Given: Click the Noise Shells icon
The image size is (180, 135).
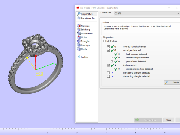Looking at the screenshot, I should click(79, 33).
